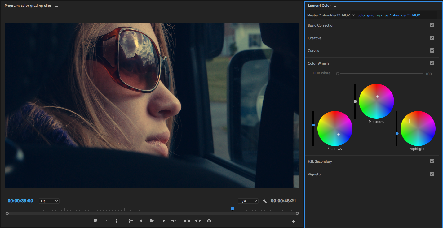
Task: Click the blue 00:00:38:00 timecode
Action: point(20,200)
